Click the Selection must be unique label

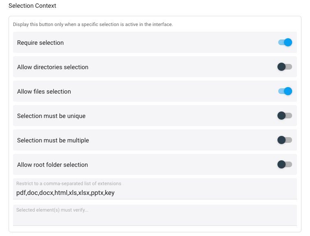[51, 116]
